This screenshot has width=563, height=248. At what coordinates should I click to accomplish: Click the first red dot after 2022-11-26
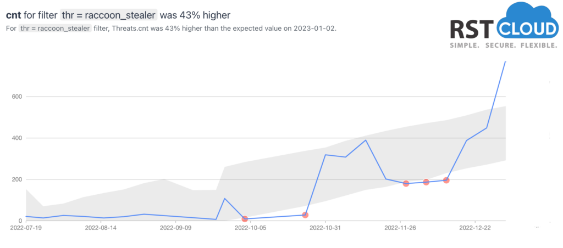coord(406,183)
